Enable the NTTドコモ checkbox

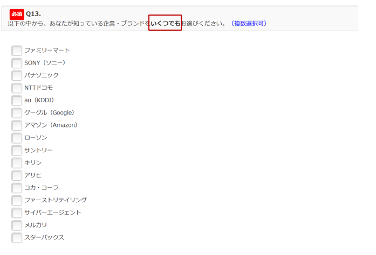pyautogui.click(x=17, y=88)
